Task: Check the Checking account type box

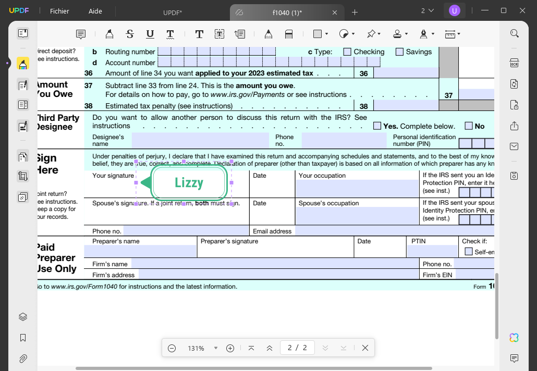Action: click(x=347, y=52)
